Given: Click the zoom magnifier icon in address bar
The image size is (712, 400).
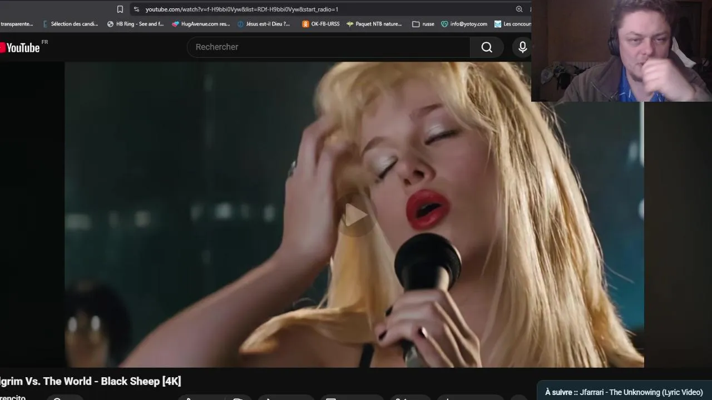Looking at the screenshot, I should [519, 9].
